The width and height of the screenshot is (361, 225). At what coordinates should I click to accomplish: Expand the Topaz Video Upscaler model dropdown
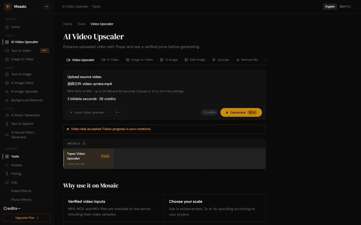pos(89,112)
